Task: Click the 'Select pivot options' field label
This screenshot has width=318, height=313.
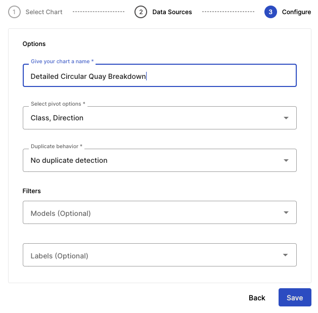Action: click(58, 104)
